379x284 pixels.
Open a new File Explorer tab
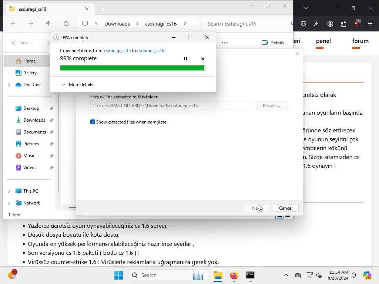coord(103,9)
